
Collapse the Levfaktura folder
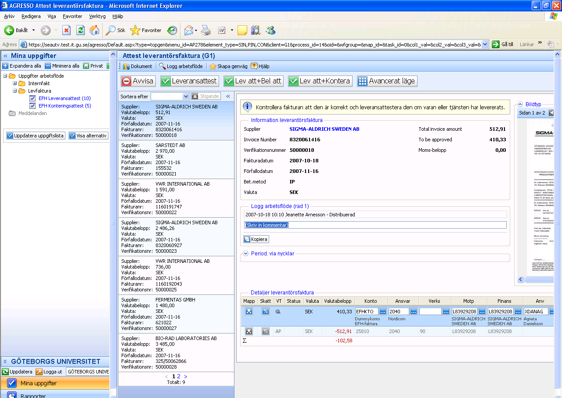click(14, 91)
